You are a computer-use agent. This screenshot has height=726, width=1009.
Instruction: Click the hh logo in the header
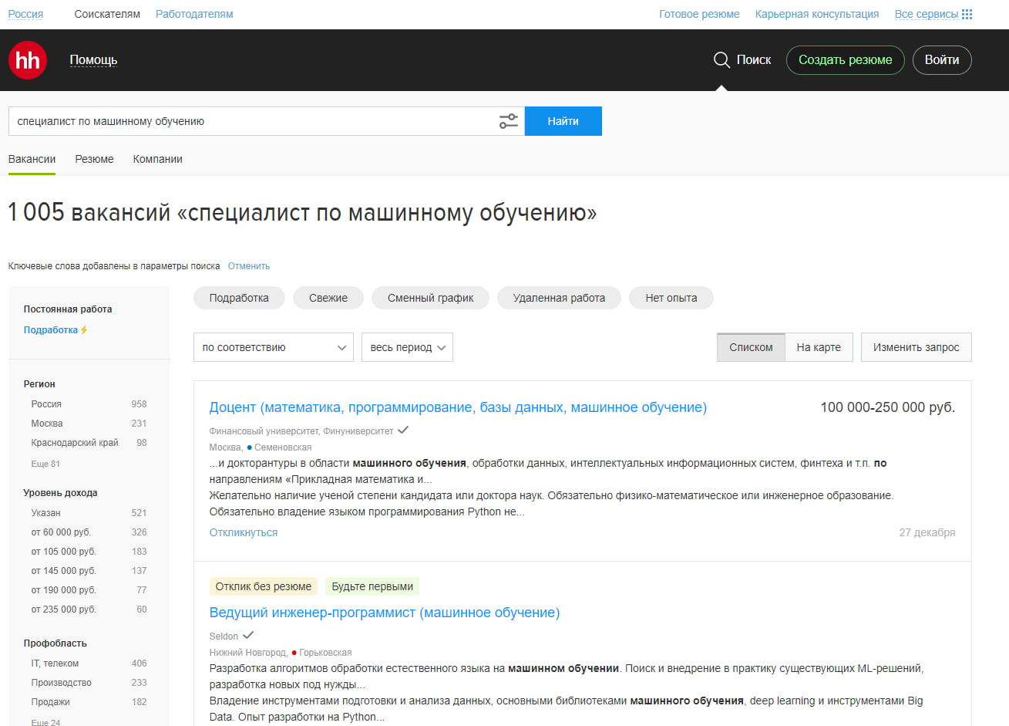tap(27, 59)
